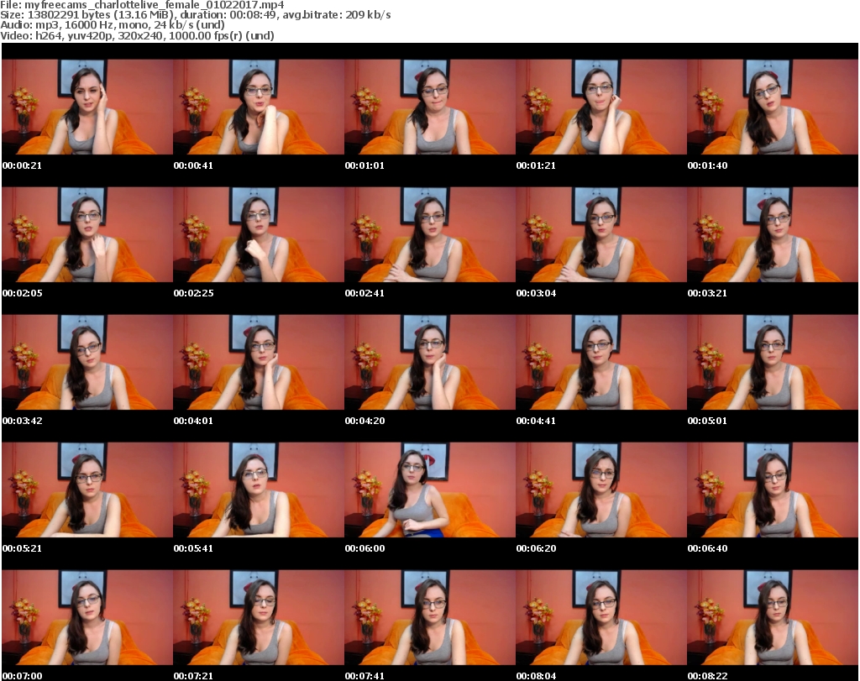This screenshot has height=681, width=860.
Task: Pick the frame above 00:07:41
Action: [430, 617]
